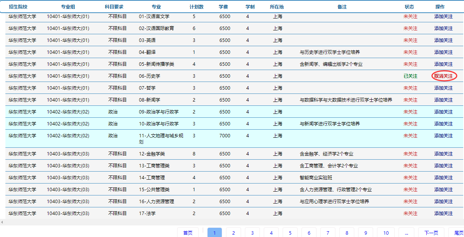Screen dimensions: 464x237
Task: Navigate to page 5
Action: (290, 233)
